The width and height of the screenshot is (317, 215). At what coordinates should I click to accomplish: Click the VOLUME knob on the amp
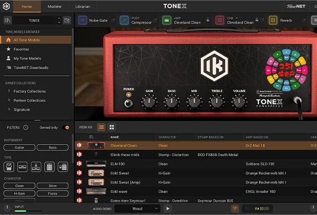click(x=239, y=101)
